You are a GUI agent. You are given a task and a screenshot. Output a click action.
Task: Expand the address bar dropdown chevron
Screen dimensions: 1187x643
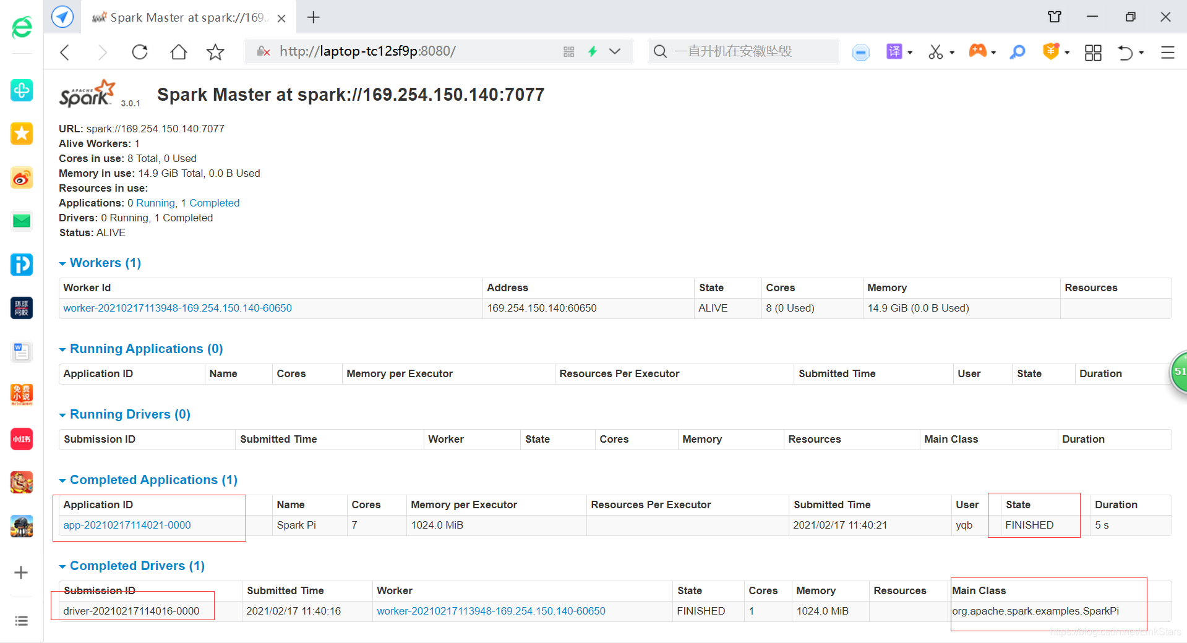615,51
